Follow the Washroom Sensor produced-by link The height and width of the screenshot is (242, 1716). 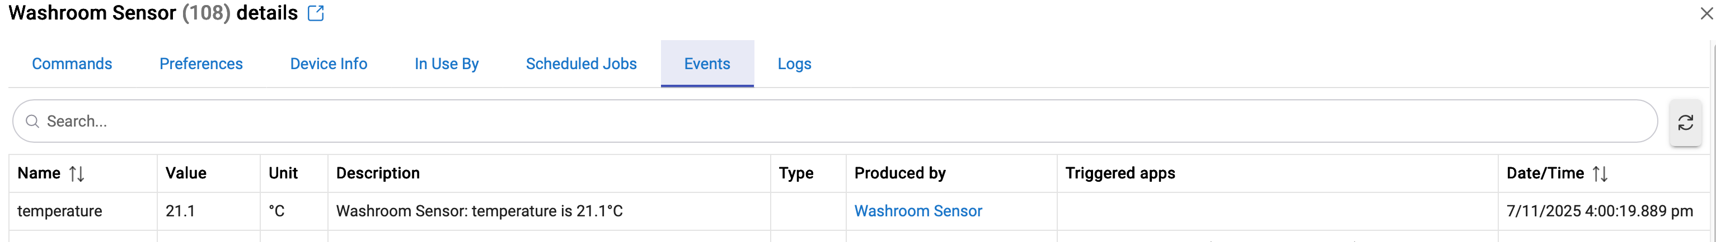[x=917, y=211]
